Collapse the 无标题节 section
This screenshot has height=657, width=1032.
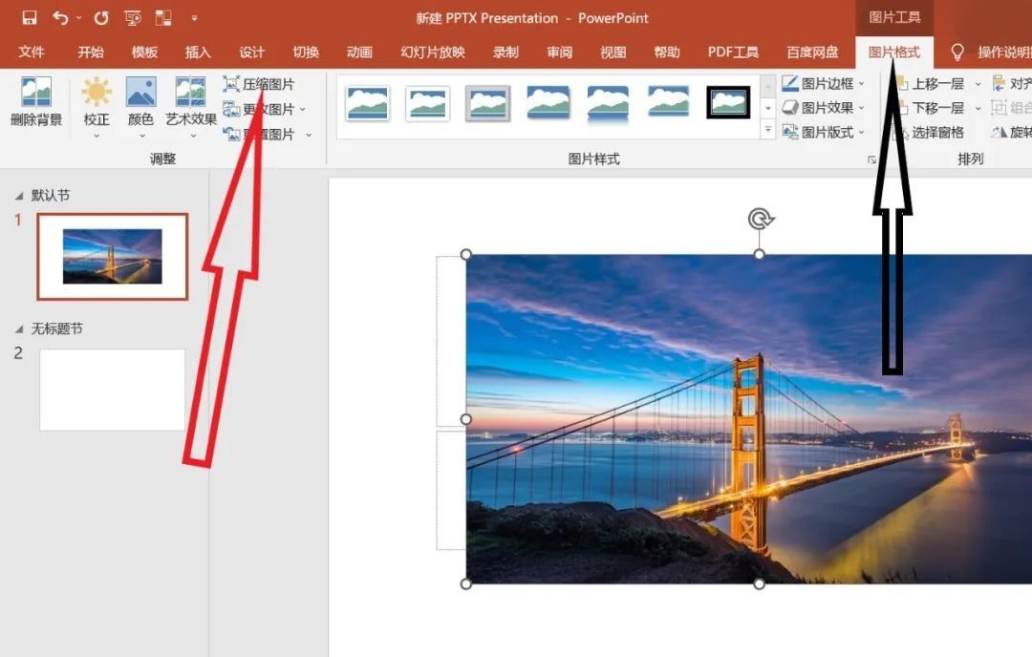[19, 328]
